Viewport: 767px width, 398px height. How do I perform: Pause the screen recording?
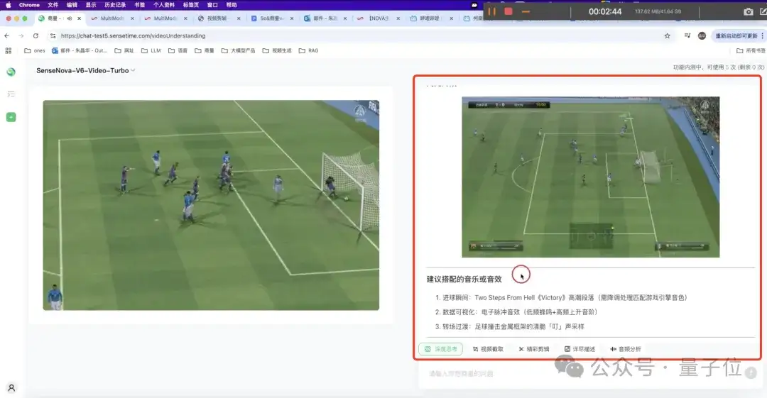pos(491,11)
